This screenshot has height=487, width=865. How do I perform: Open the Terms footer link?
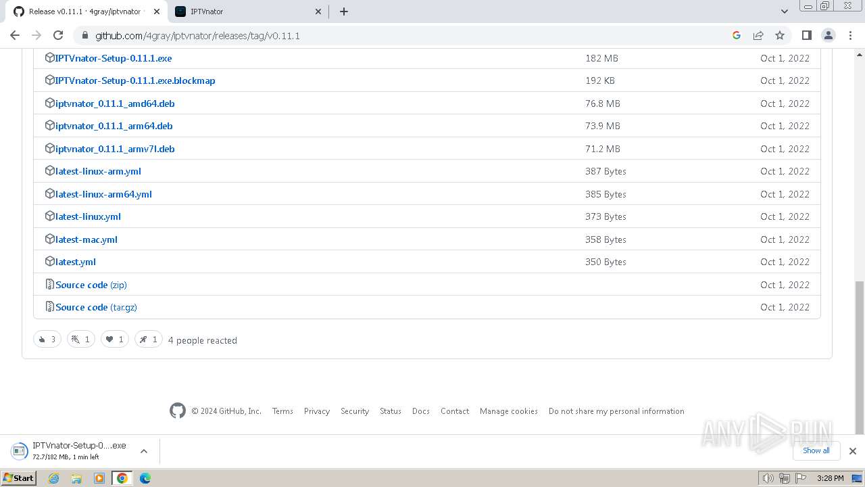pos(282,411)
